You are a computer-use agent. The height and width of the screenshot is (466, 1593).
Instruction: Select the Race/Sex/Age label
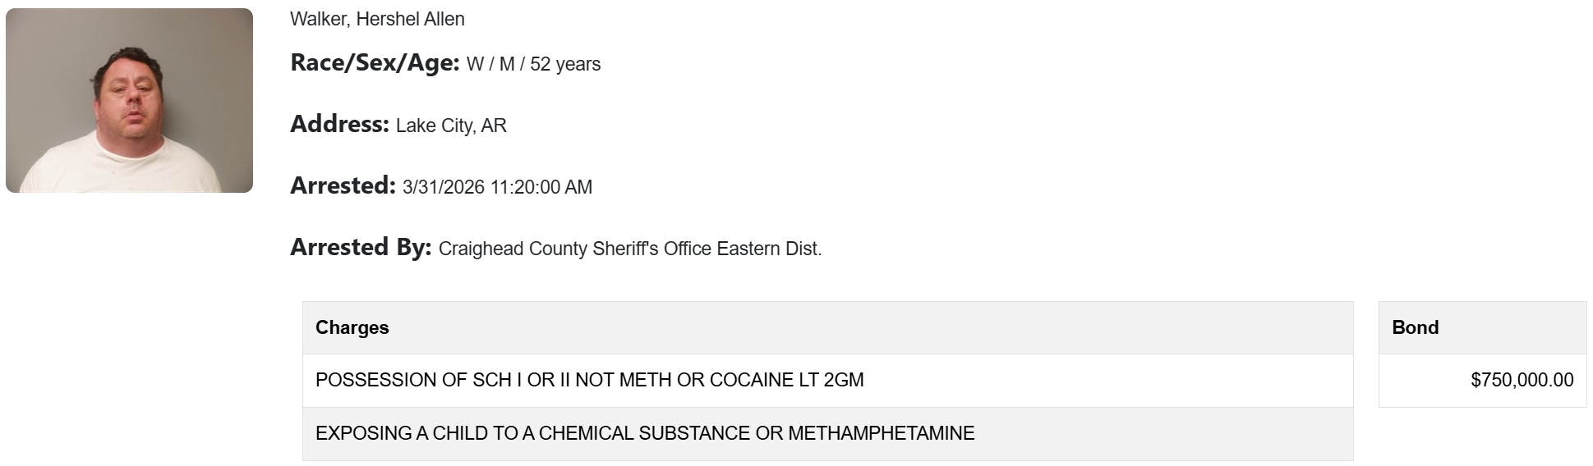tap(375, 63)
